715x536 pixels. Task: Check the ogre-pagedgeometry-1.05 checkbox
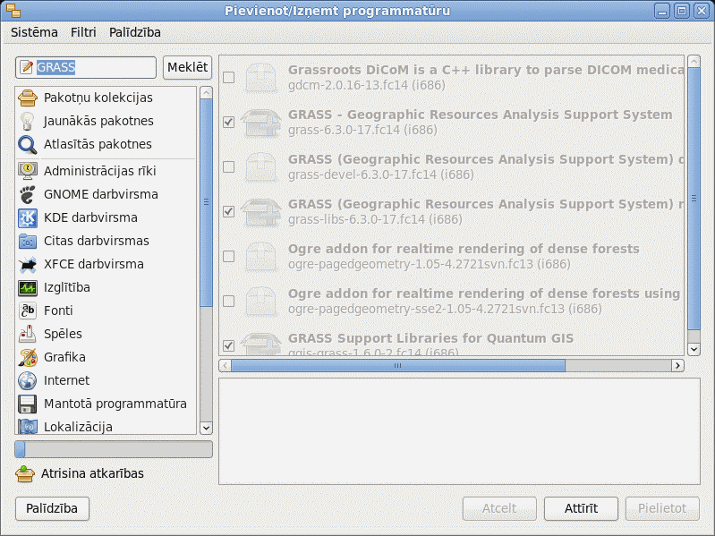point(228,256)
